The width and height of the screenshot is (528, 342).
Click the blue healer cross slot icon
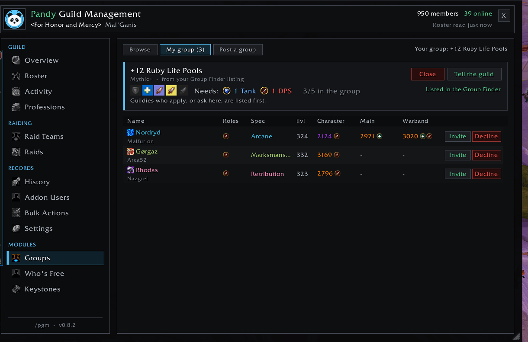[148, 90]
